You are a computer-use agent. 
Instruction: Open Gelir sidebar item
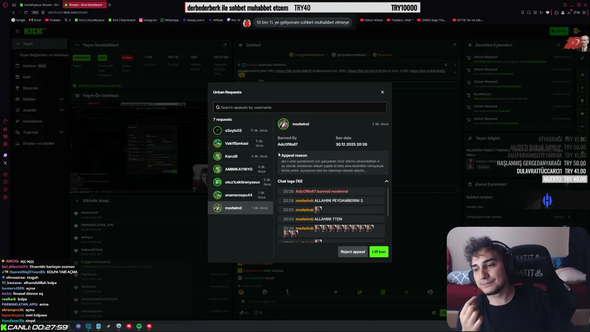(40, 77)
